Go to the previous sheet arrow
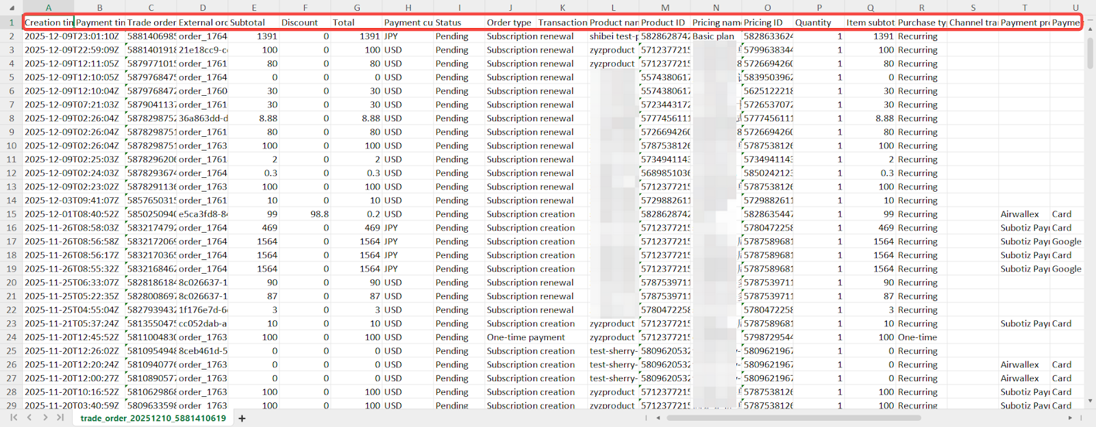The image size is (1096, 427). pos(29,417)
